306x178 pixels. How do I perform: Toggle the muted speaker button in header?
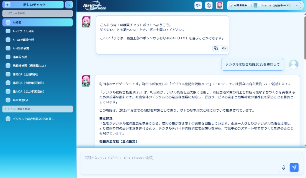198,5
